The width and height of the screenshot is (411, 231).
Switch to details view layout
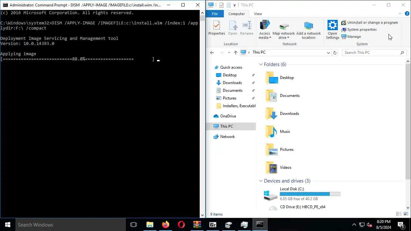pos(399,214)
